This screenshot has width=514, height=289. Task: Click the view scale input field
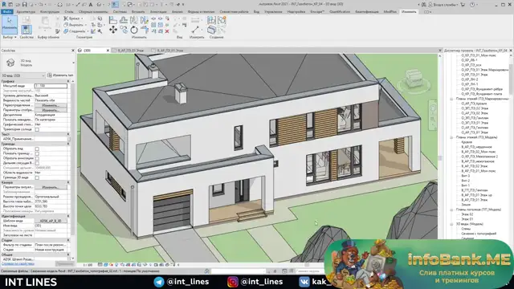(x=51, y=86)
